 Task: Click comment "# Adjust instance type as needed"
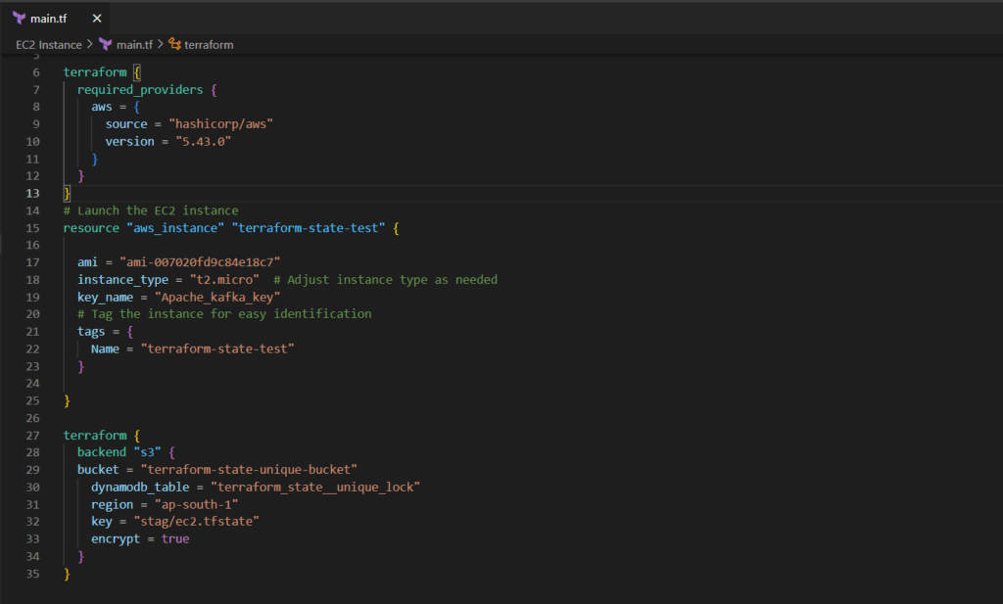click(385, 280)
